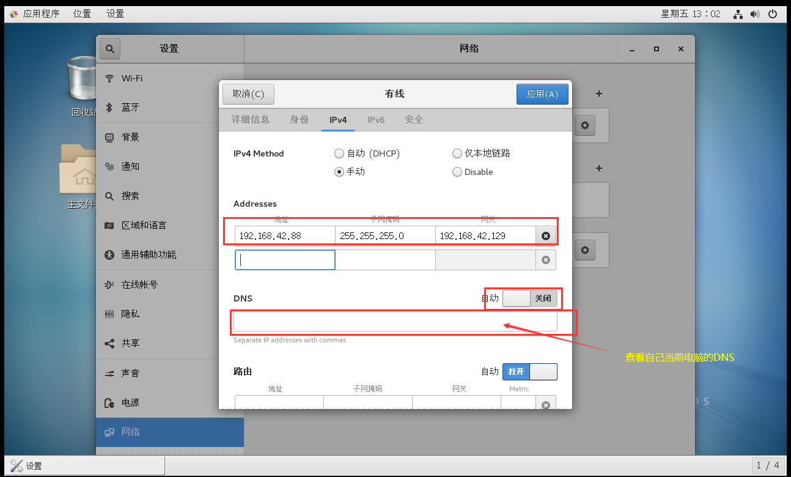The width and height of the screenshot is (791, 477).
Task: Switch to the 详细信息 tab
Action: tap(251, 120)
